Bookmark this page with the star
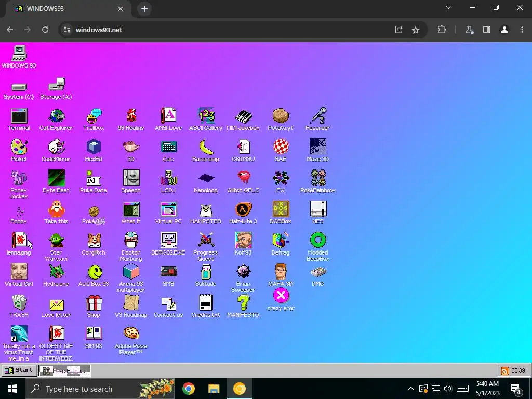This screenshot has height=399, width=532. click(x=416, y=30)
